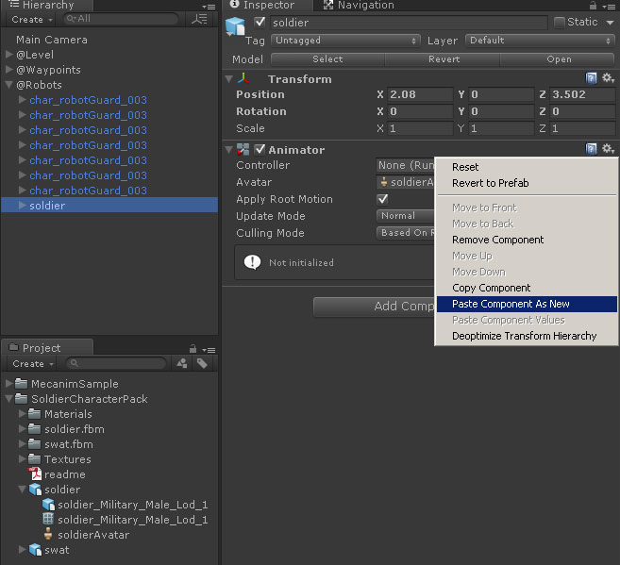Click the Project search by label icon
This screenshot has width=620, height=565.
pyautogui.click(x=202, y=363)
